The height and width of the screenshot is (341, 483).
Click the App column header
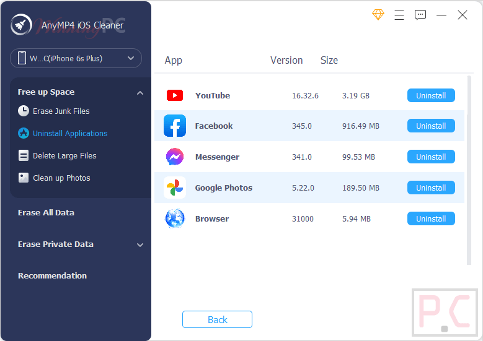tap(174, 60)
